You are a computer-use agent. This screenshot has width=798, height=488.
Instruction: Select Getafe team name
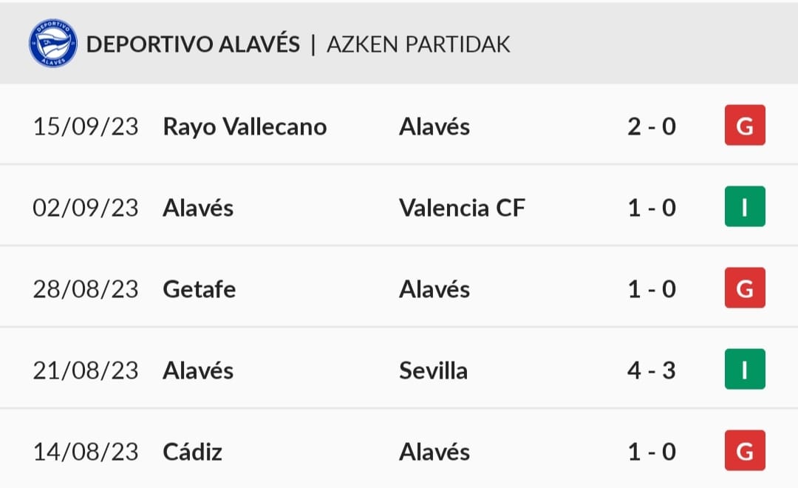pyautogui.click(x=199, y=289)
